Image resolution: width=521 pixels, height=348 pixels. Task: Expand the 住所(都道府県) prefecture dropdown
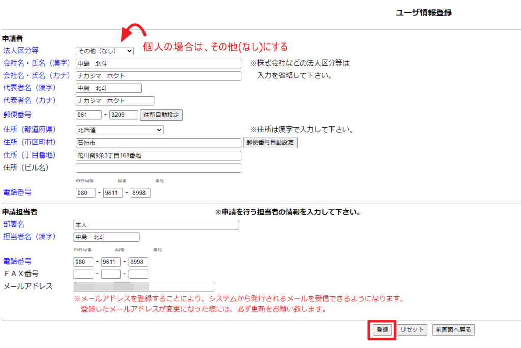119,130
